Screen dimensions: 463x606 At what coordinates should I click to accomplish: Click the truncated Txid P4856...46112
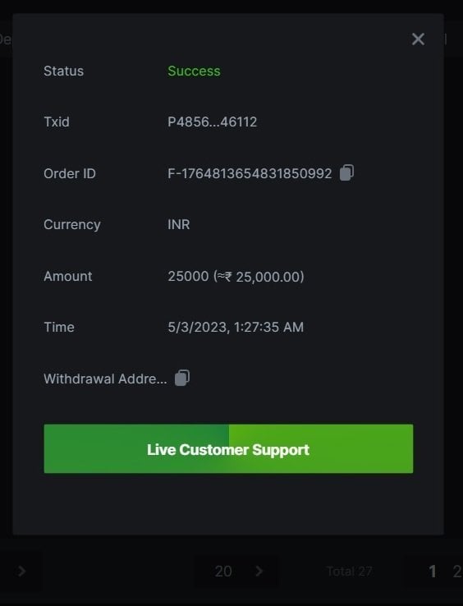(212, 122)
